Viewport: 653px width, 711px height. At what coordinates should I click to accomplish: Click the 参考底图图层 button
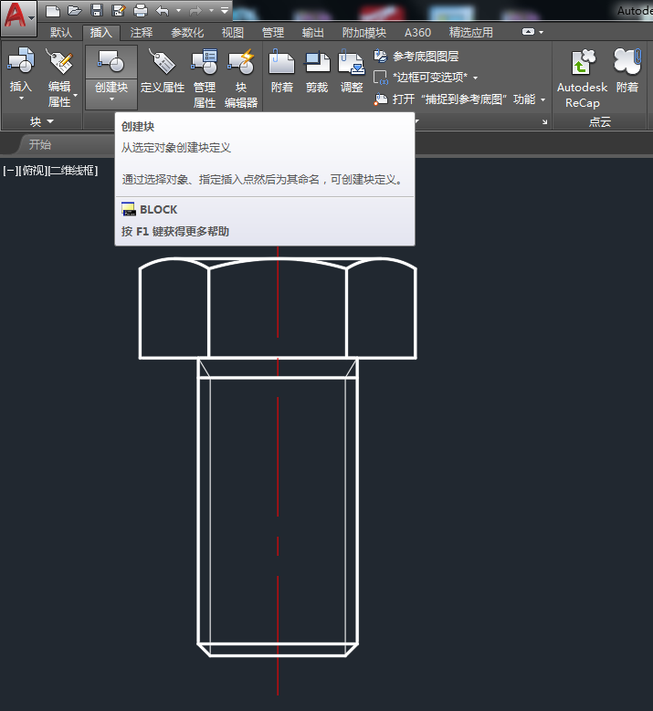(x=416, y=57)
